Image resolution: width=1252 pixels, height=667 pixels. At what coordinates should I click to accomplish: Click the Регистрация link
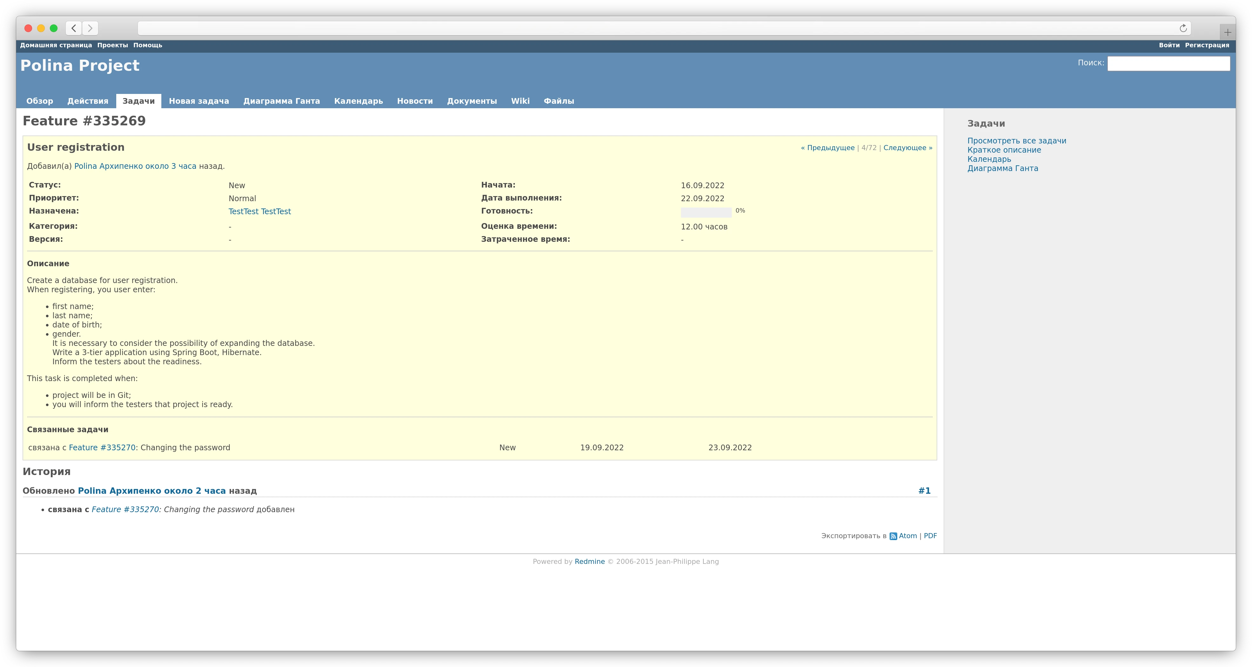(x=1207, y=45)
